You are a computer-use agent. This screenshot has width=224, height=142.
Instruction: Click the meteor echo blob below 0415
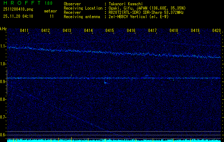coord(105,83)
